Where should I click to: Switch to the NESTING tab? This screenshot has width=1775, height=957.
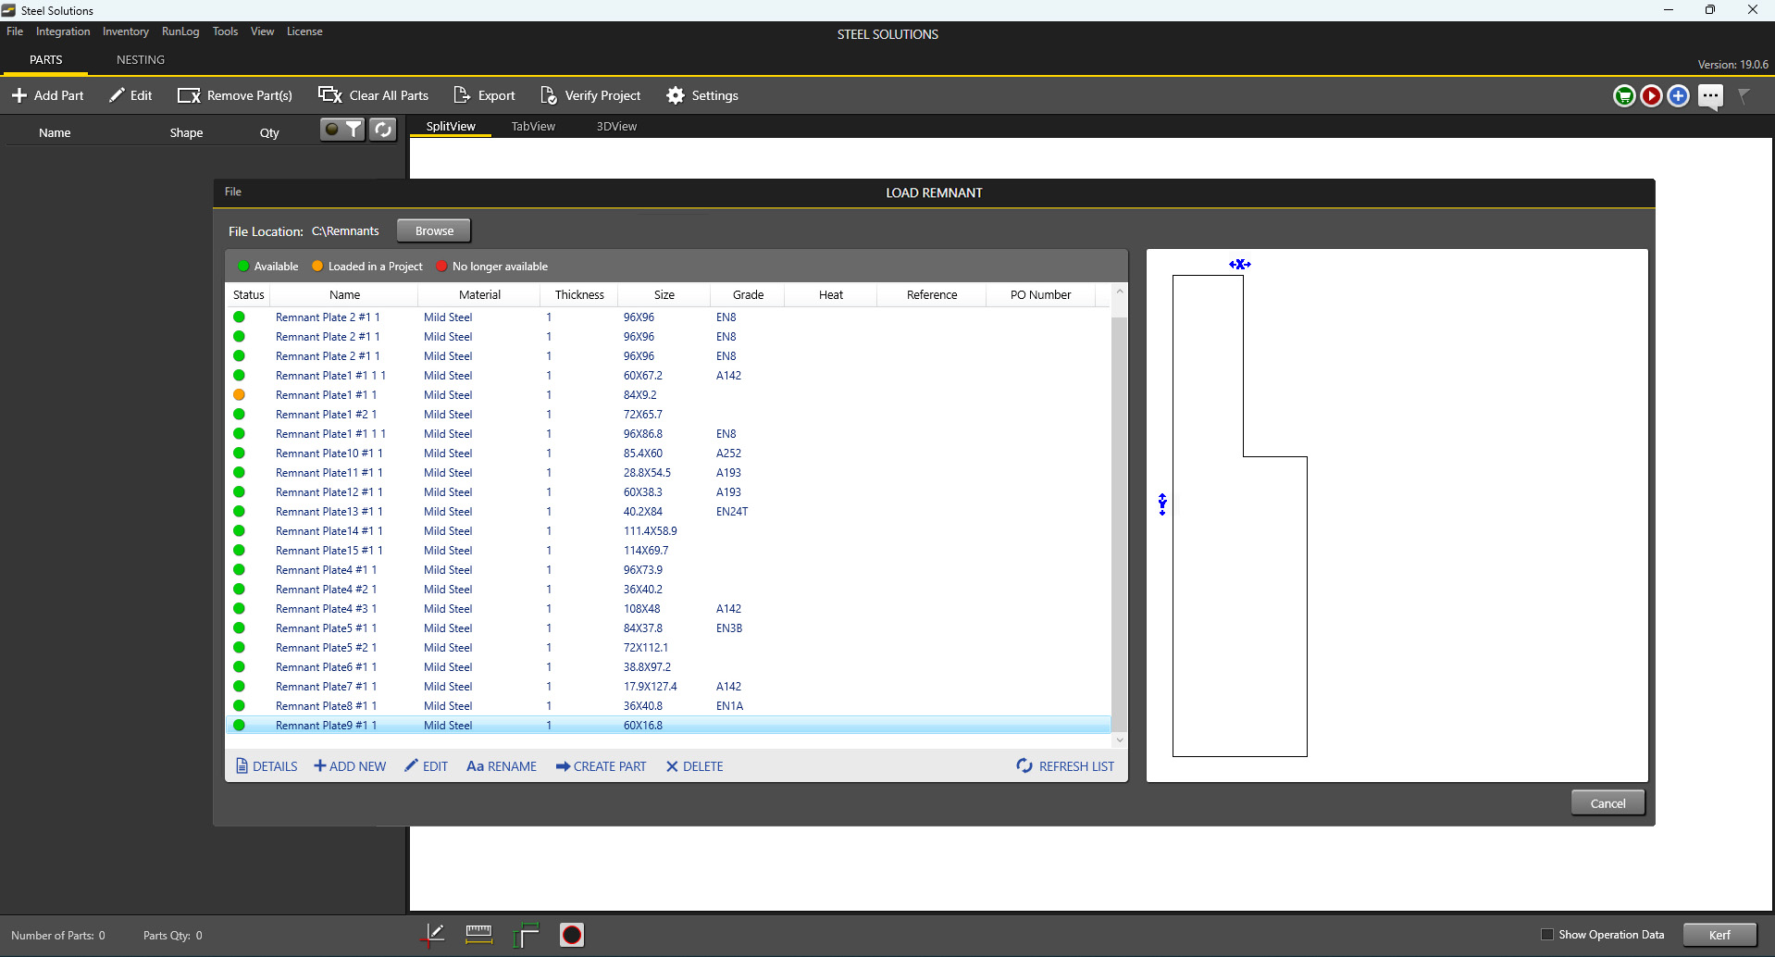[141, 59]
